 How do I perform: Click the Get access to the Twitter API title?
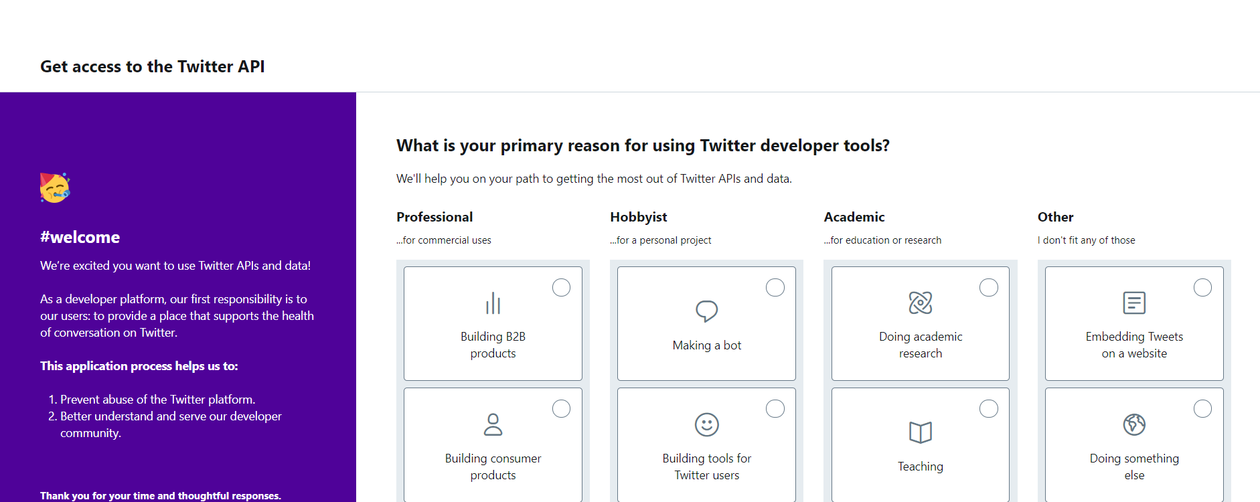pyautogui.click(x=153, y=66)
